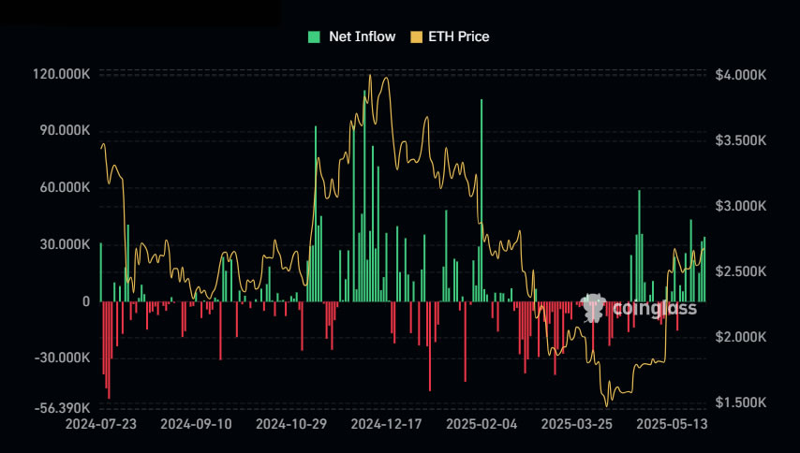
Task: Click the ETH Price legend label
Action: (458, 37)
